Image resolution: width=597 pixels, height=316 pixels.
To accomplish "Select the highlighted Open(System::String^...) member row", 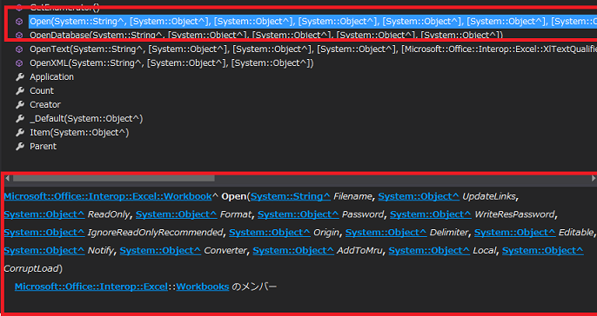I will coord(313,22).
